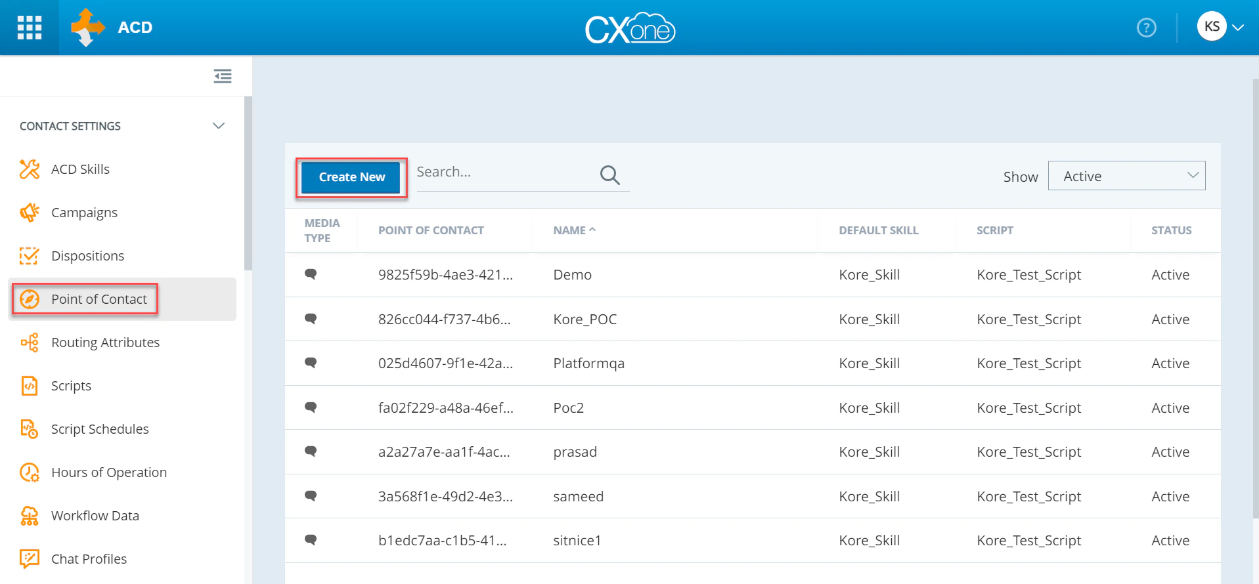Expand the user account chevron

tap(1239, 28)
